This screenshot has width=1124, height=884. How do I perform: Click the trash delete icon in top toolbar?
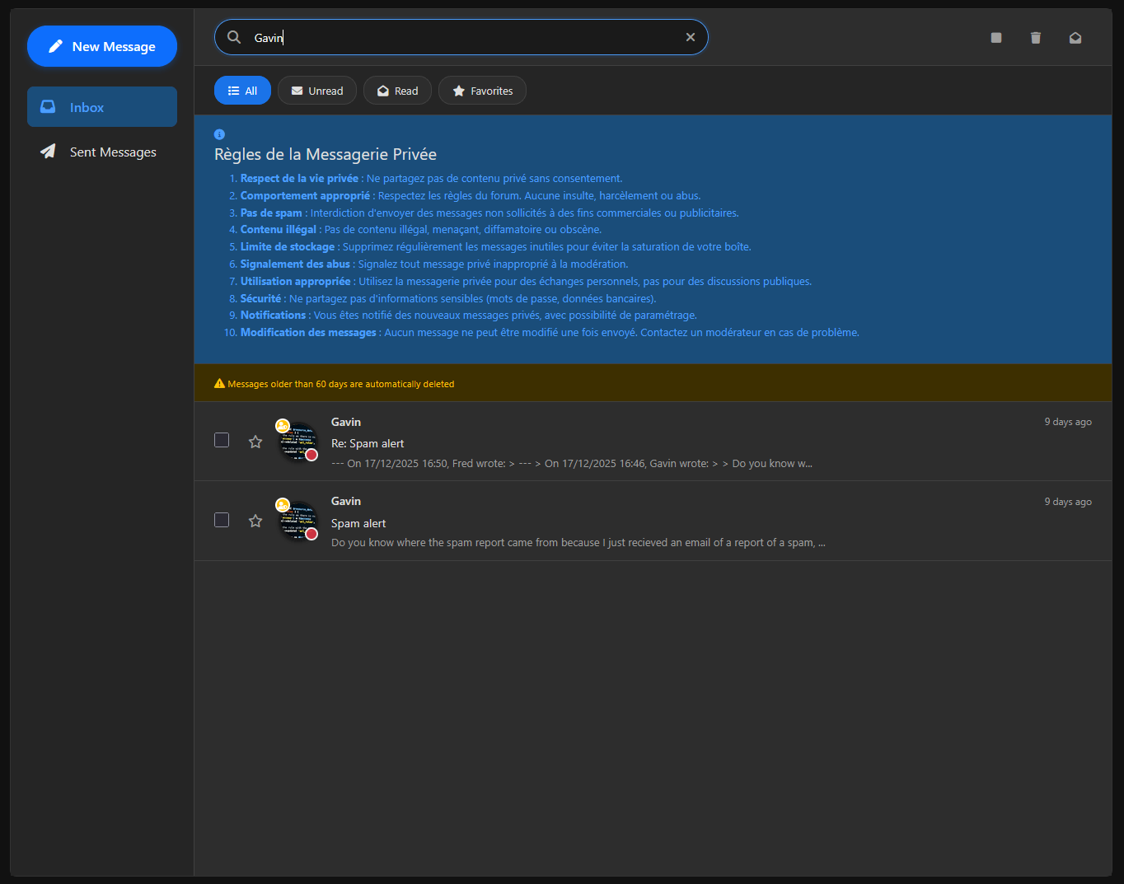point(1035,38)
